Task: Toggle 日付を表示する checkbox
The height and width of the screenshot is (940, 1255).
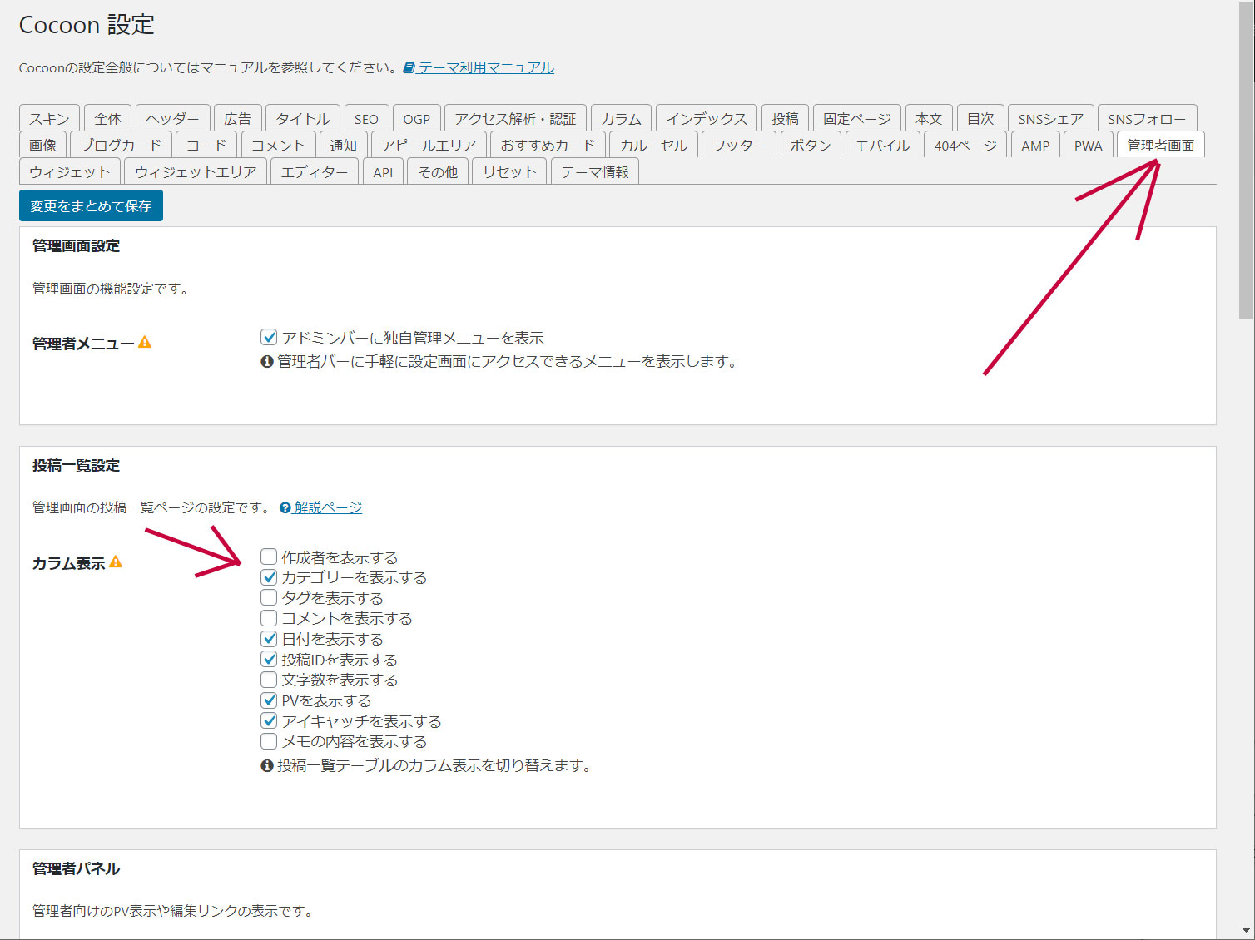Action: pos(269,638)
